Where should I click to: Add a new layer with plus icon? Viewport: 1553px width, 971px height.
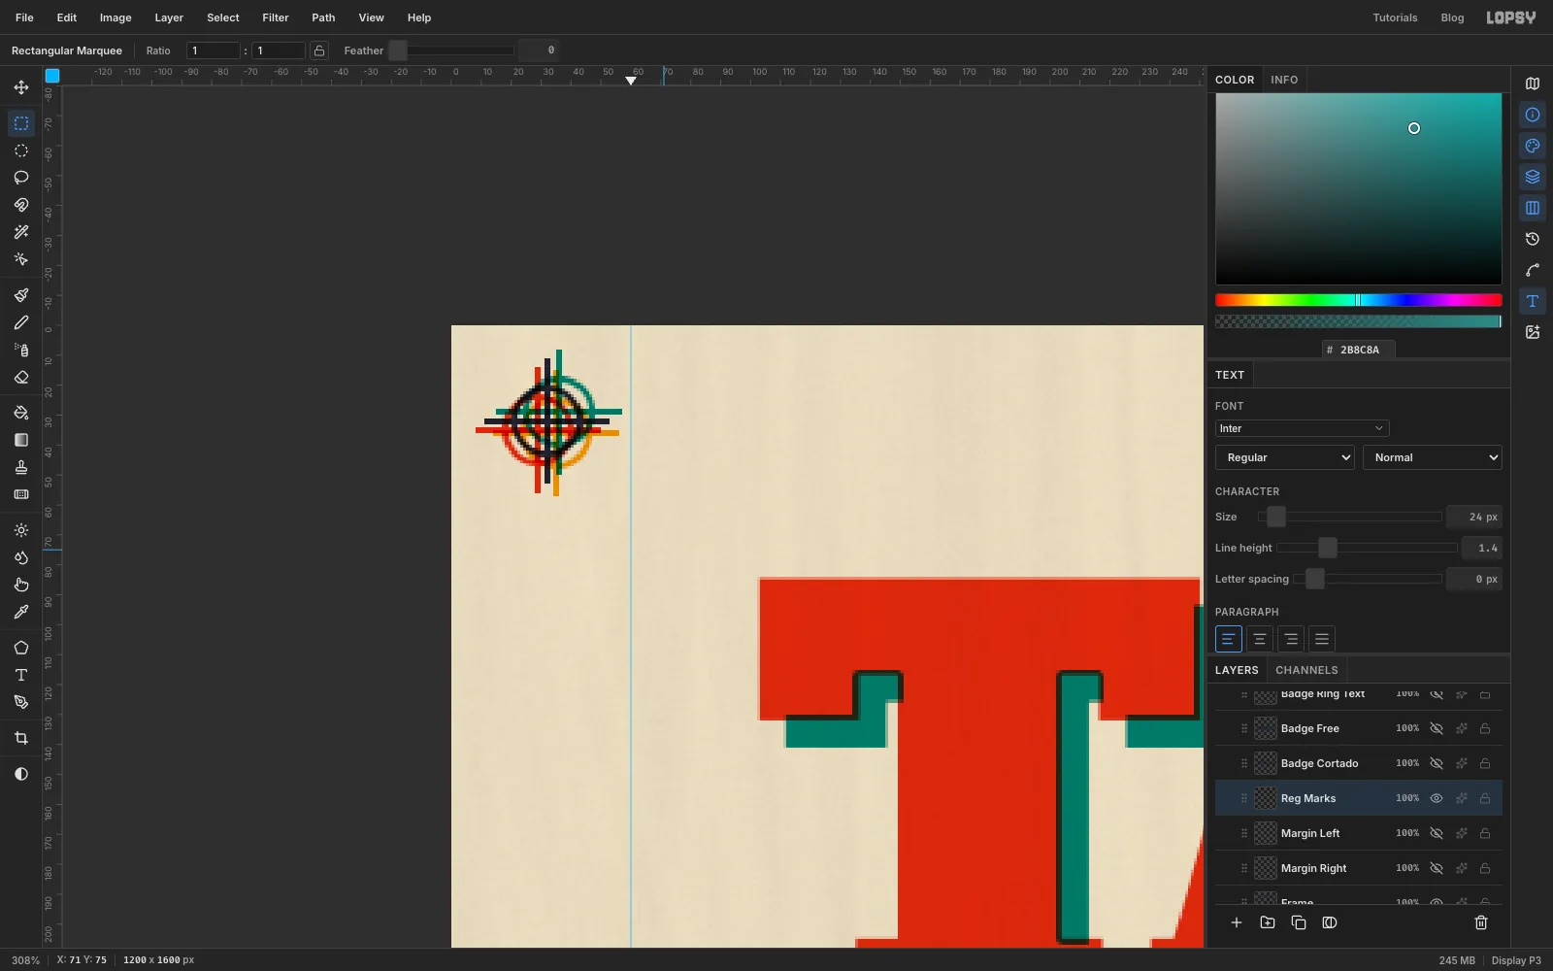tap(1237, 922)
